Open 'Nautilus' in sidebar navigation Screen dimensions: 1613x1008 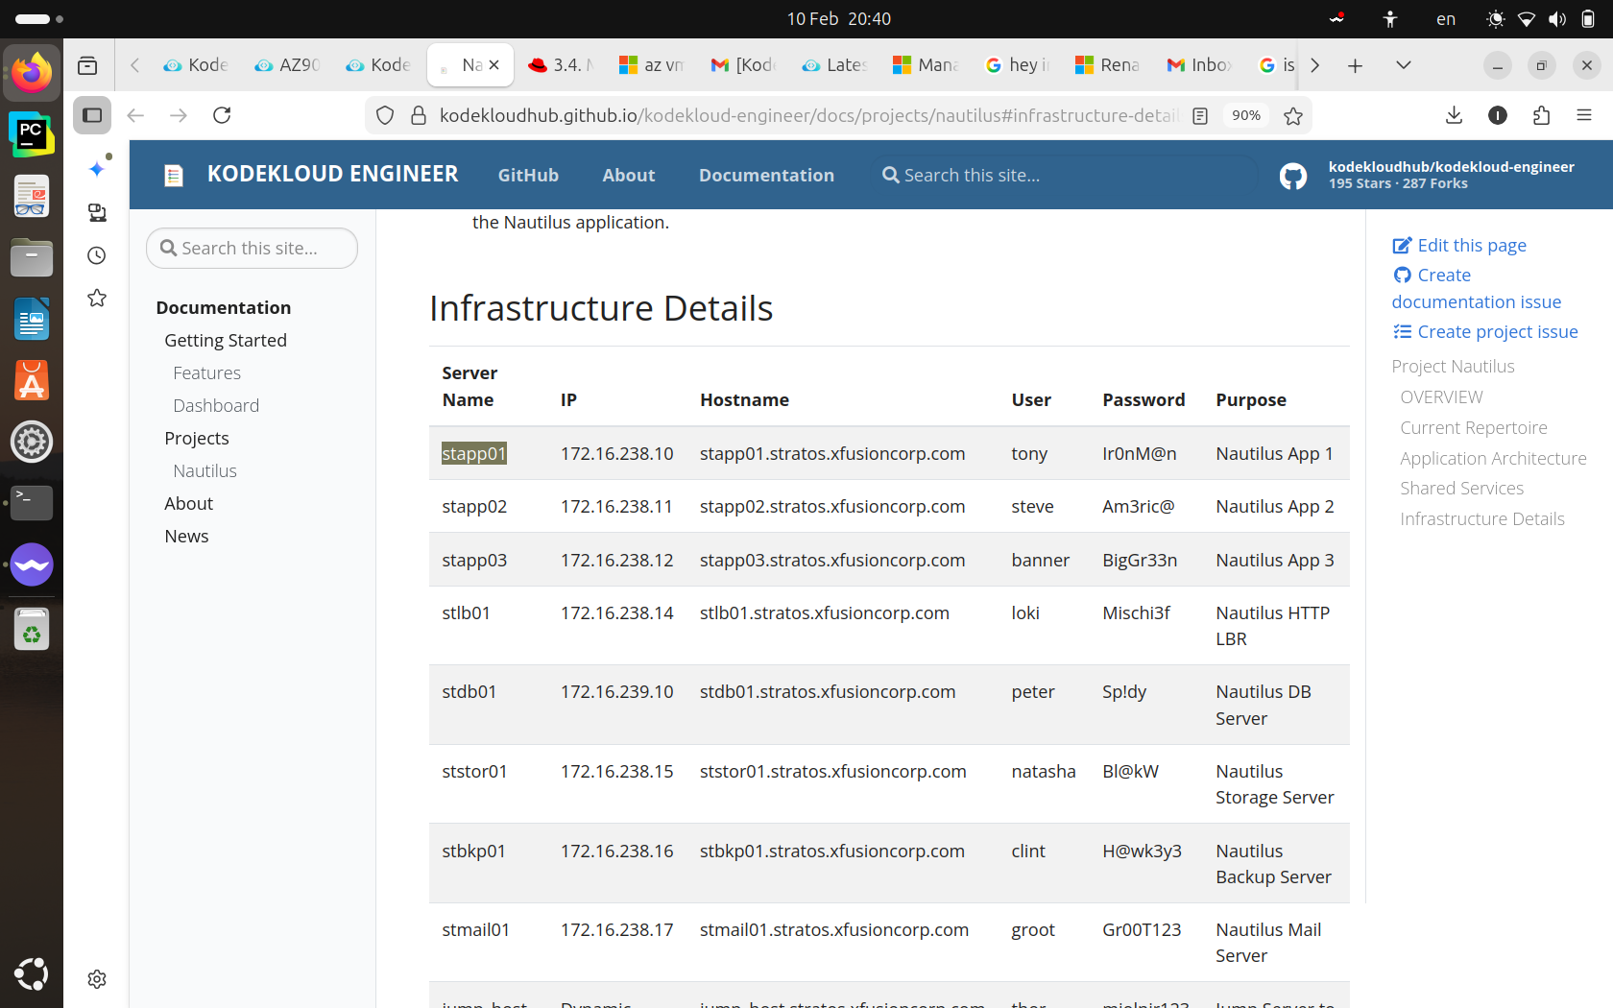[205, 471]
